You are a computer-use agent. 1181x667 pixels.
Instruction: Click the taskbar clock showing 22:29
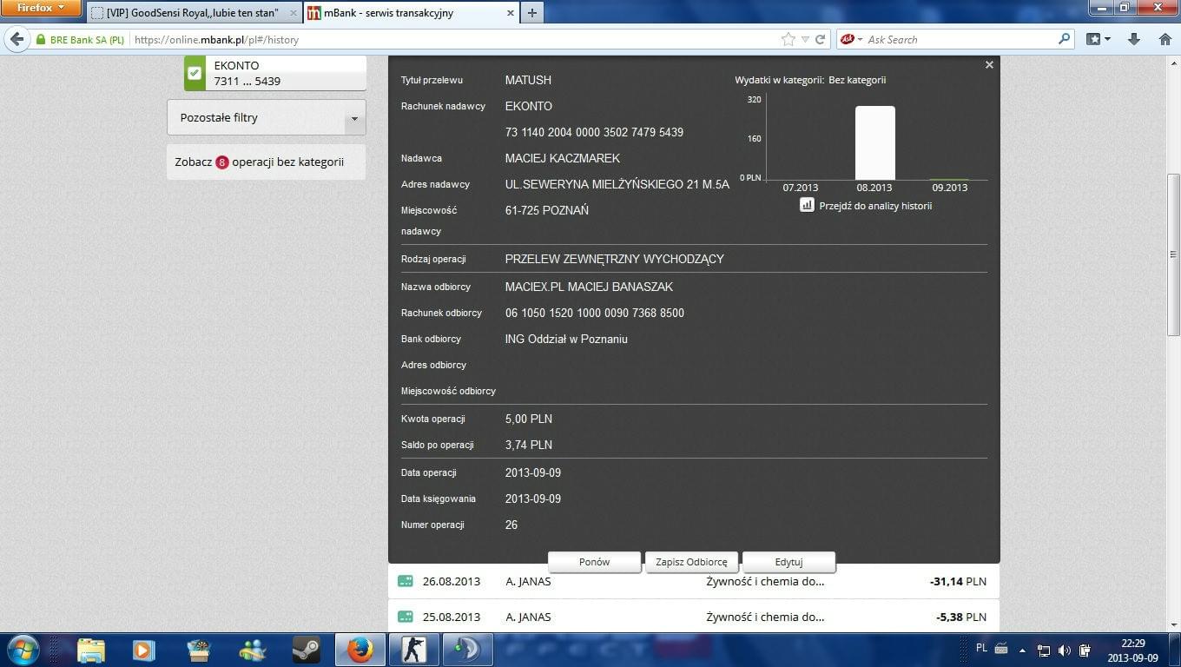tap(1133, 650)
